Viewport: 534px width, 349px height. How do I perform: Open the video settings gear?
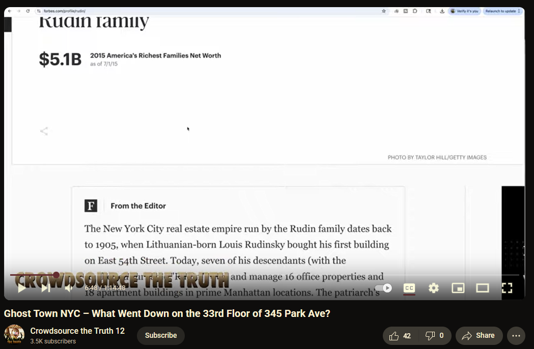(434, 288)
